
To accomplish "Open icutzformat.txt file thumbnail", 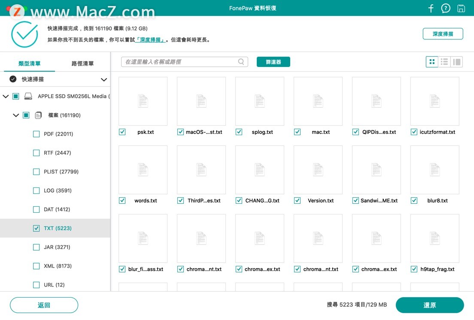I will 434,101.
